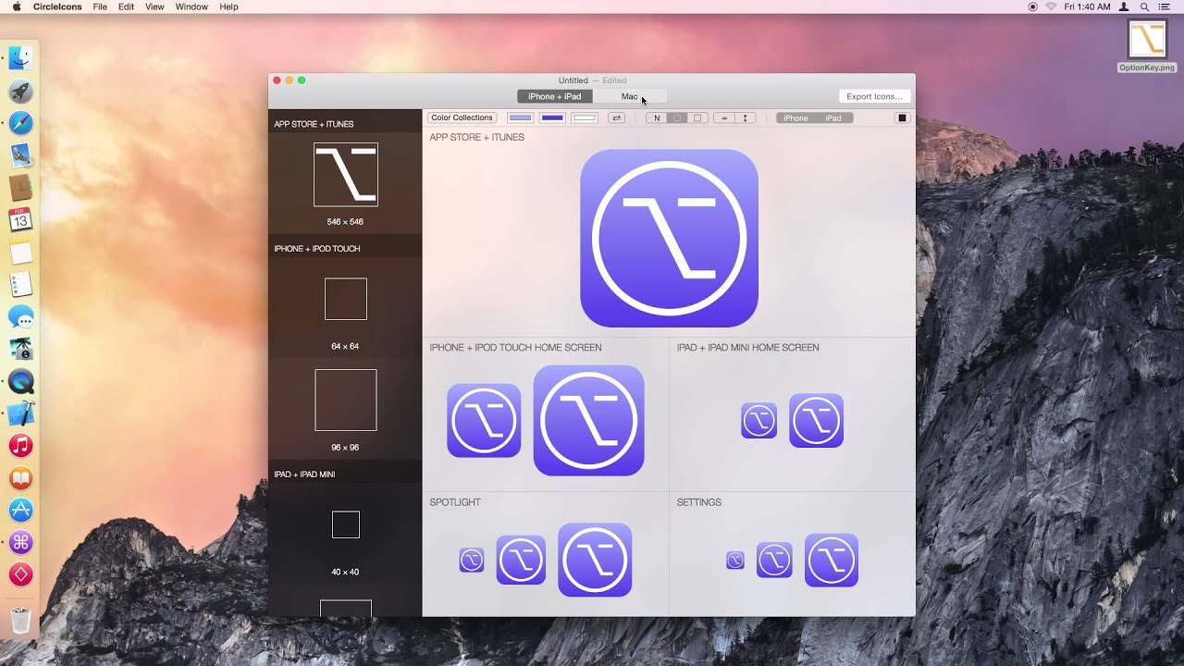Click the larger iPad home screen icon preview
The height and width of the screenshot is (666, 1184).
pyautogui.click(x=816, y=420)
